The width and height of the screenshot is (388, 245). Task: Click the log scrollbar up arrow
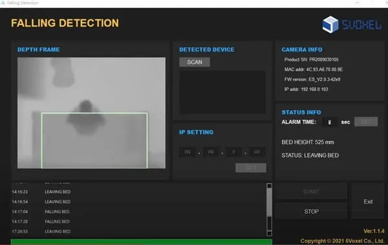(x=269, y=186)
